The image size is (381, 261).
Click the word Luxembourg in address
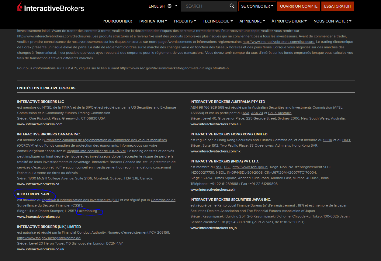click(87, 211)
